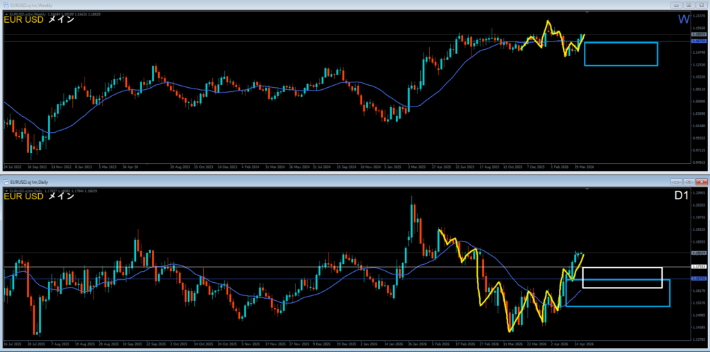Screen dimensions: 710x352
Task: Click the 'EUR USD メイン' label on Daily chart
Action: 39,196
